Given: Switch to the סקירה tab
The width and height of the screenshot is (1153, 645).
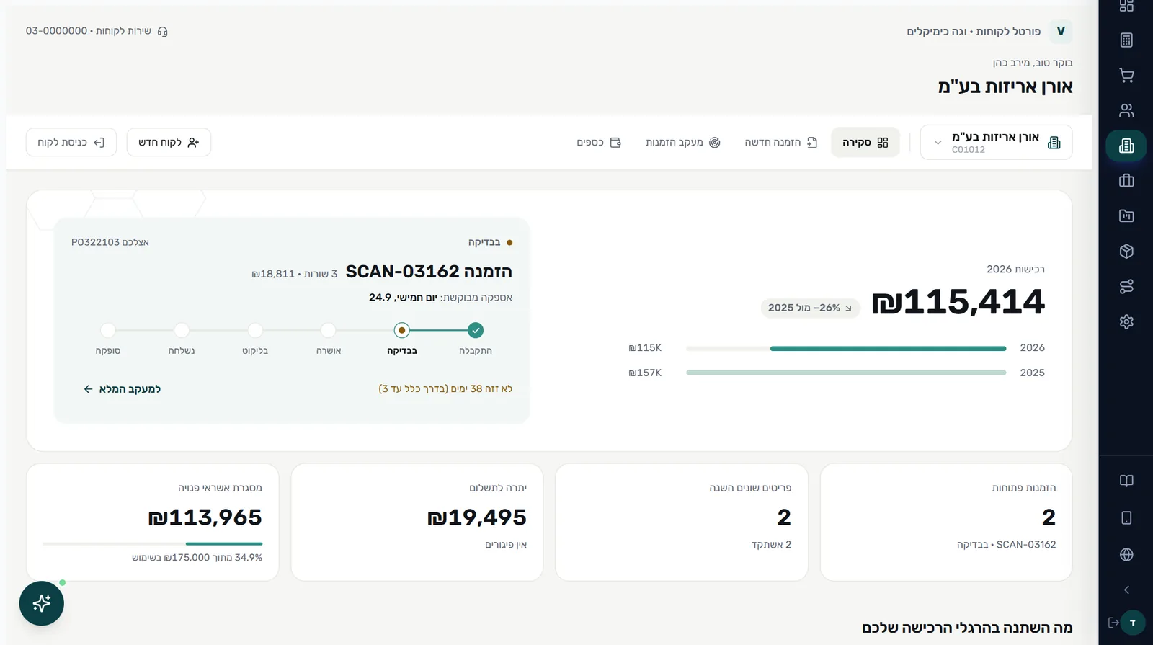Looking at the screenshot, I should coord(865,143).
